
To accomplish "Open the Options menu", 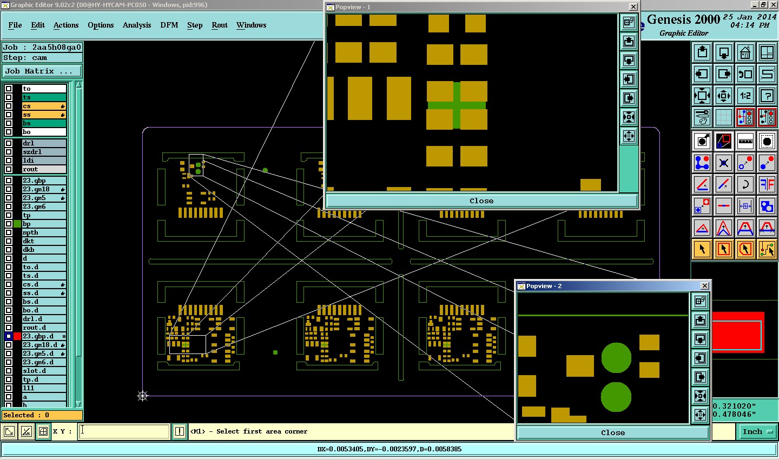I will tap(101, 25).
